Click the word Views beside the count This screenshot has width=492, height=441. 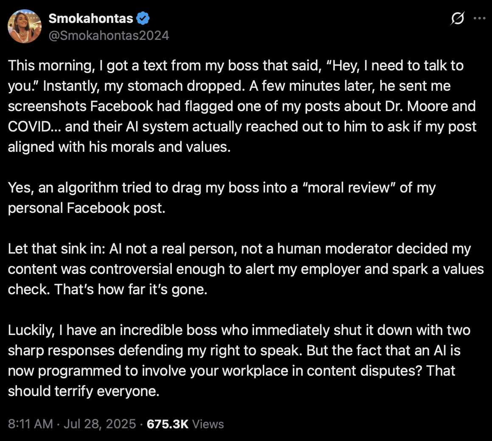click(x=208, y=424)
